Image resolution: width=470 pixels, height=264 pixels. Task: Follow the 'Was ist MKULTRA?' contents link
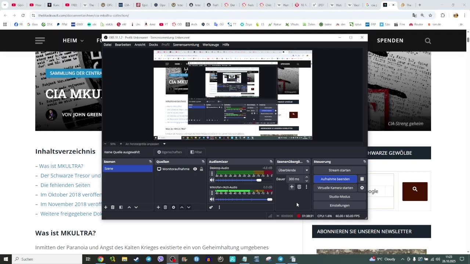[61, 166]
